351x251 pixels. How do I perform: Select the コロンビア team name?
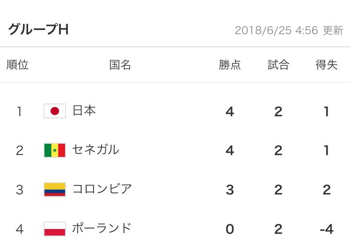click(102, 189)
